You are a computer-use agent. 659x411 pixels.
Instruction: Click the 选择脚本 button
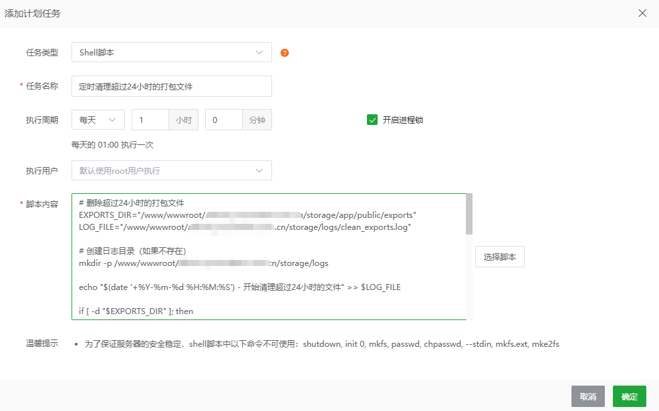(x=500, y=257)
